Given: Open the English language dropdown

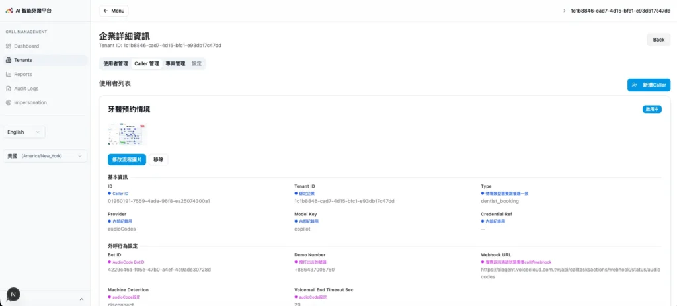Looking at the screenshot, I should click(24, 132).
